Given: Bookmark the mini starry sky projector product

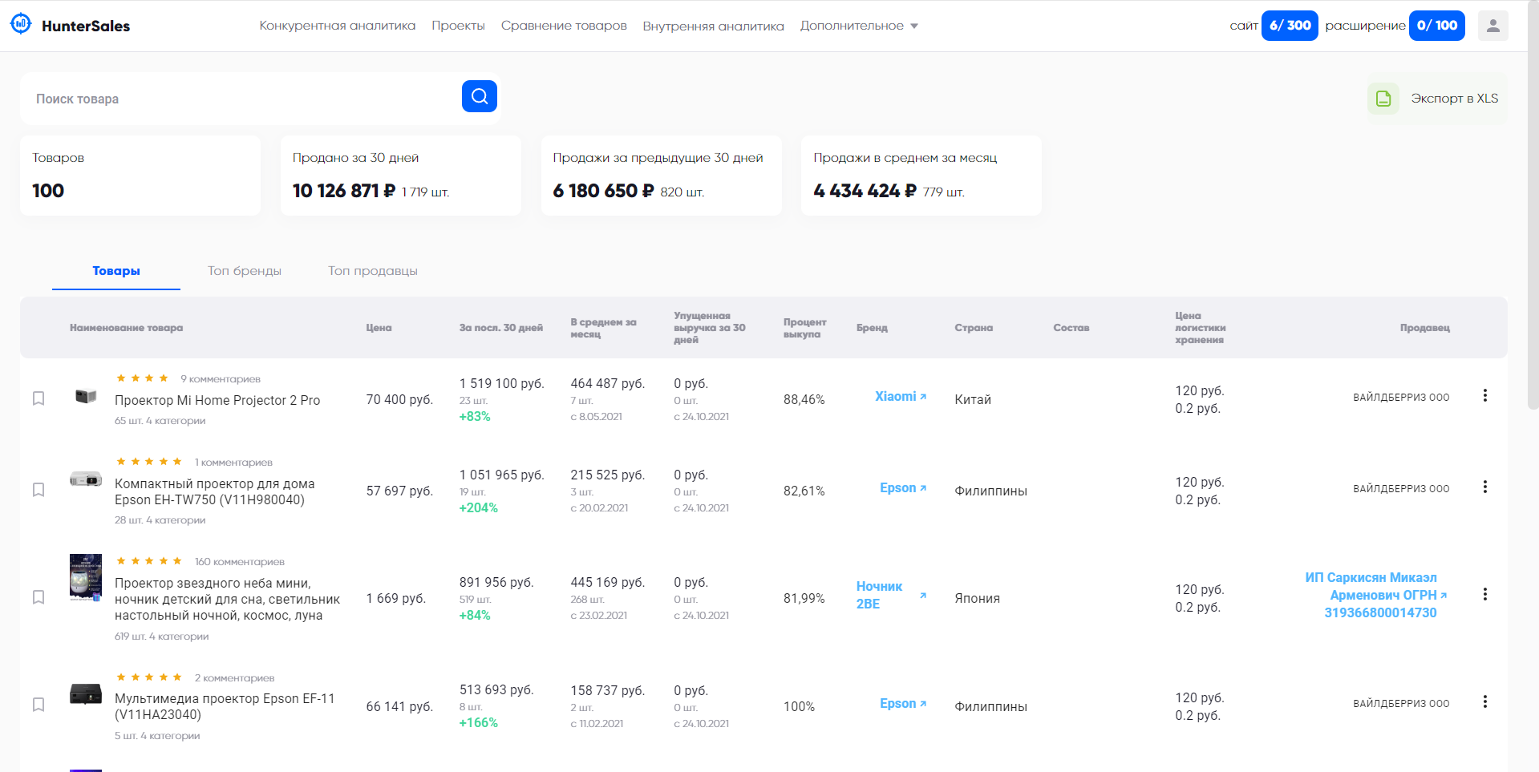Looking at the screenshot, I should (38, 597).
